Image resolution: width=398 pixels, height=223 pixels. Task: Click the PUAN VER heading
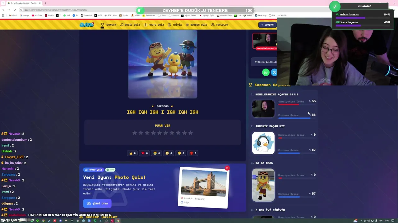[x=163, y=126]
